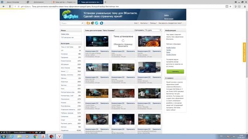Viewport: 248px width, 139px height.
Task: Click "Войти" link in header
Action: click(x=166, y=15)
